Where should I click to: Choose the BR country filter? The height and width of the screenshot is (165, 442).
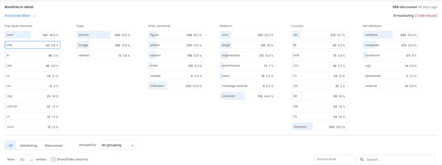coord(319,96)
